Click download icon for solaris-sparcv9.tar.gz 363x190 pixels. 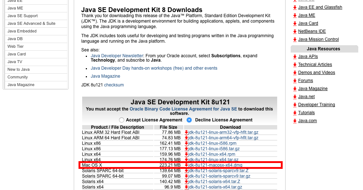coord(186,176)
